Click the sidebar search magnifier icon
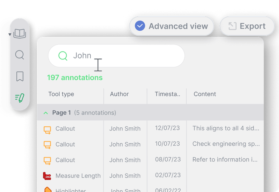This screenshot has height=192, width=279. pos(20,55)
